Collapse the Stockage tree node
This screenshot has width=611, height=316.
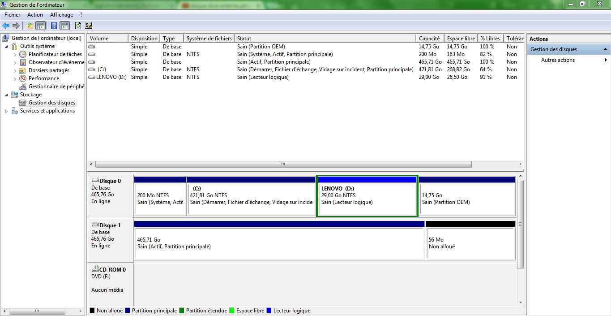6,95
